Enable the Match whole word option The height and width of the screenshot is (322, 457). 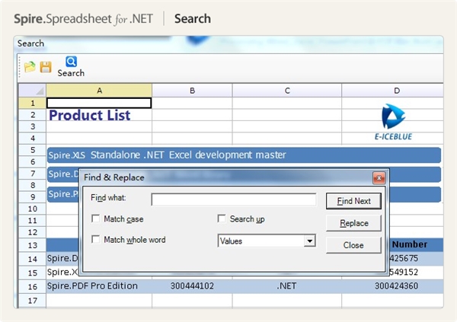pyautogui.click(x=96, y=239)
